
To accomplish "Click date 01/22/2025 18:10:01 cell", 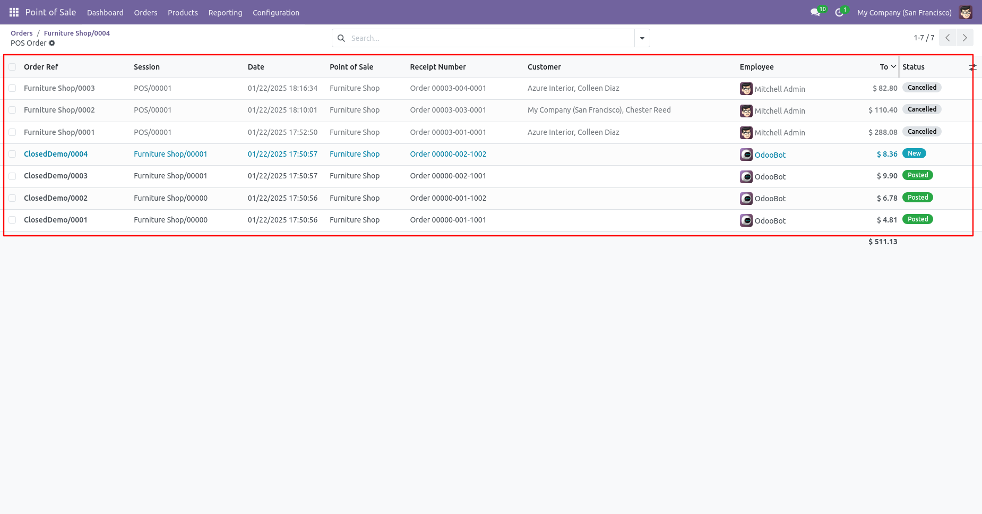I will (x=282, y=110).
